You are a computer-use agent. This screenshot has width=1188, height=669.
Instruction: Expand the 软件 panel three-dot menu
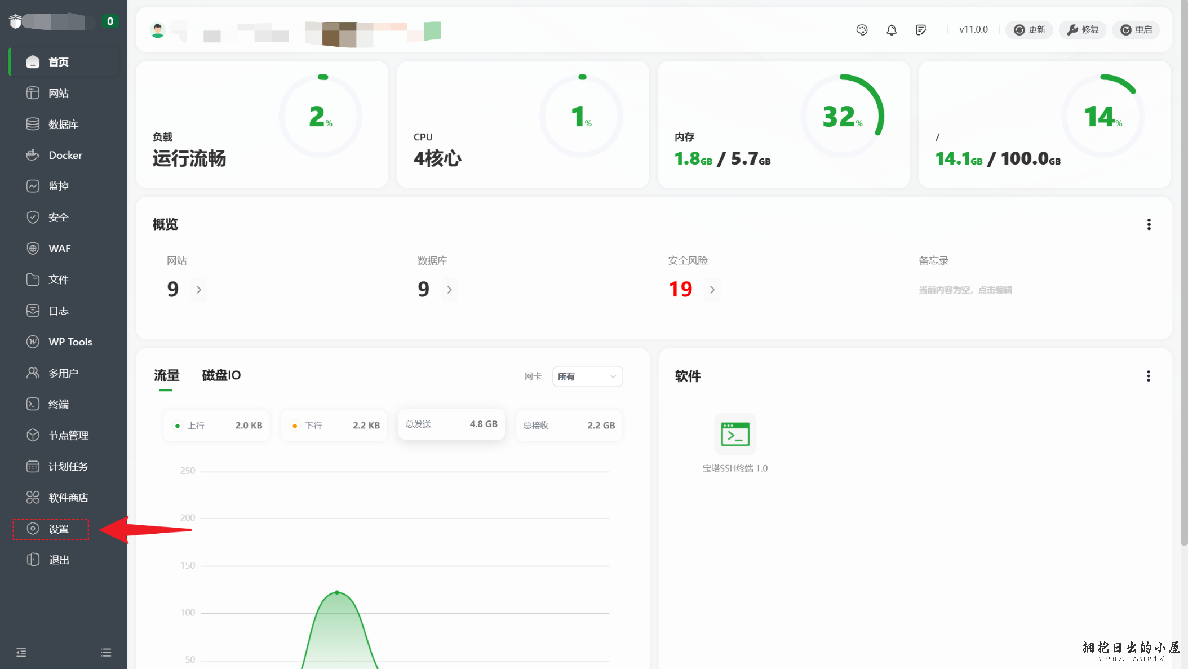(x=1148, y=376)
